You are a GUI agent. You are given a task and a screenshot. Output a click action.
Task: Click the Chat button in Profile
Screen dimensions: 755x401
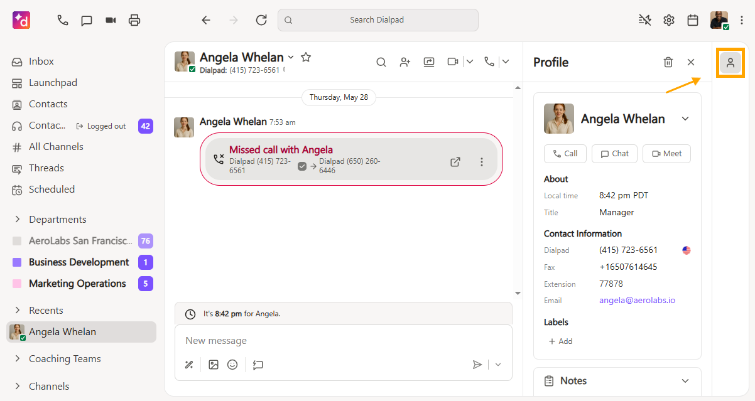(x=614, y=154)
